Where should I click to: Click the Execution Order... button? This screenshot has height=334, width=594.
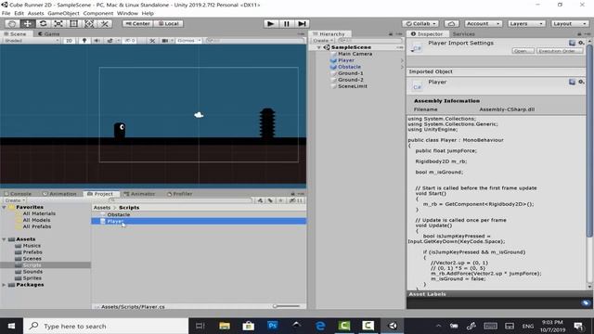coord(560,51)
